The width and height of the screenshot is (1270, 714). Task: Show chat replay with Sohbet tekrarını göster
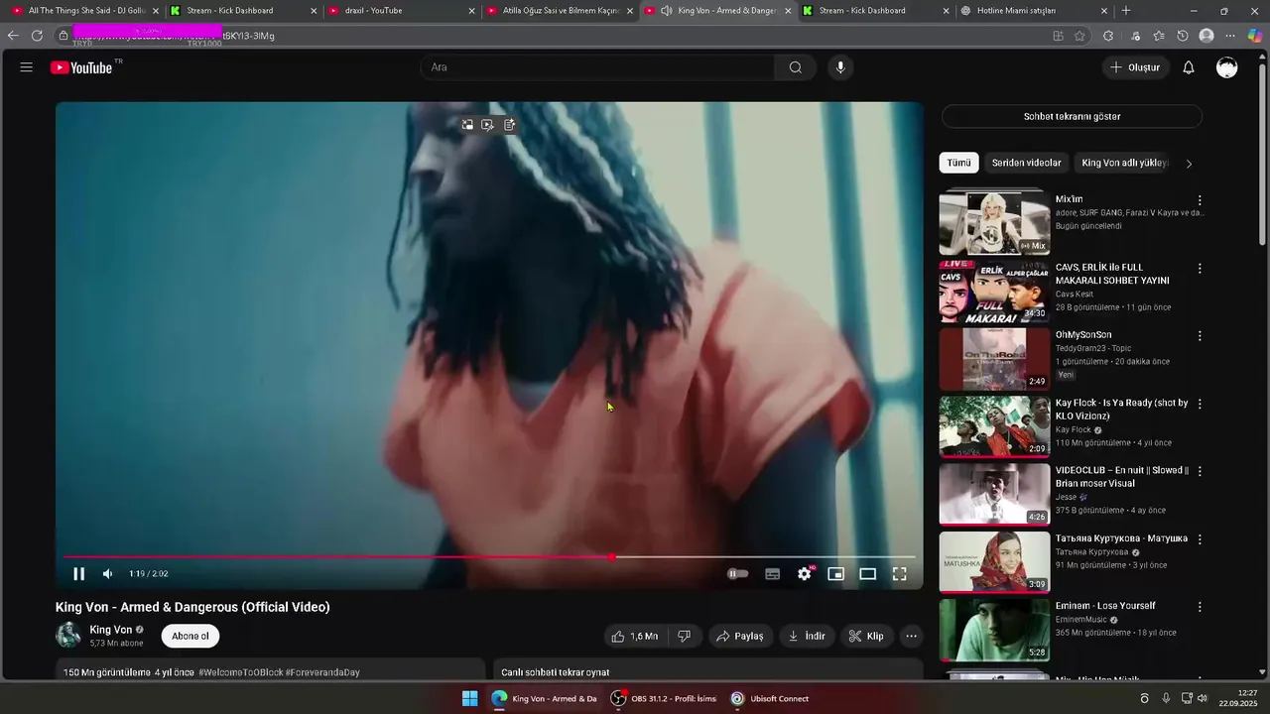click(1072, 116)
